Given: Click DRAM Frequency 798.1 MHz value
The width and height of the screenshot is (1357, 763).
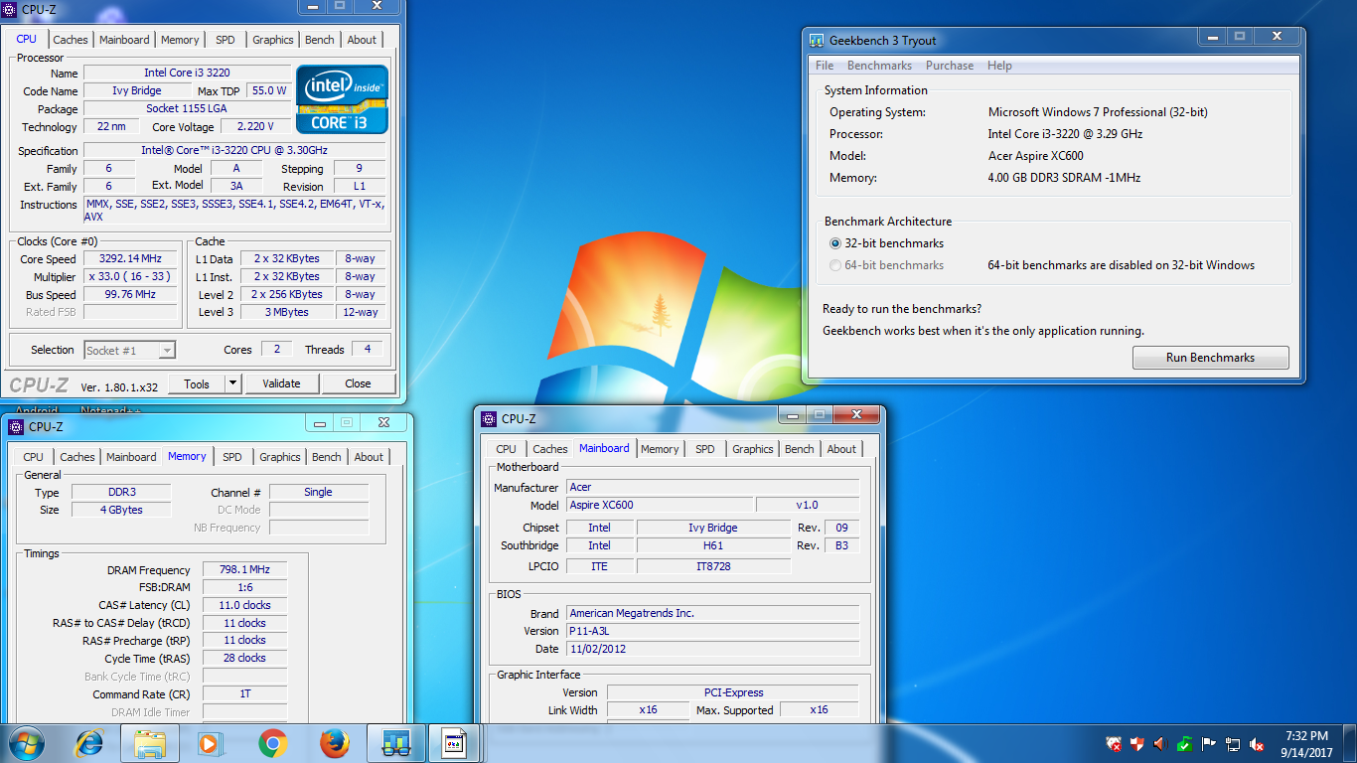Looking at the screenshot, I should click(245, 570).
